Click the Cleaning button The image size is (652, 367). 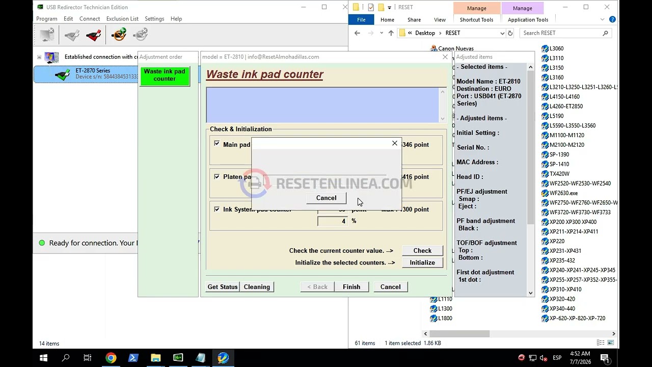[x=257, y=287]
